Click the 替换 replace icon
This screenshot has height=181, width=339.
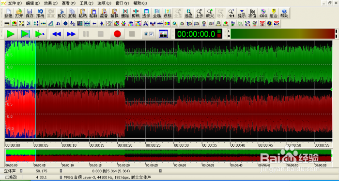coord(115,14)
